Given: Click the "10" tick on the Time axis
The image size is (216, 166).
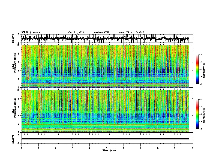Looking at the screenshot, I should coord(192,148).
